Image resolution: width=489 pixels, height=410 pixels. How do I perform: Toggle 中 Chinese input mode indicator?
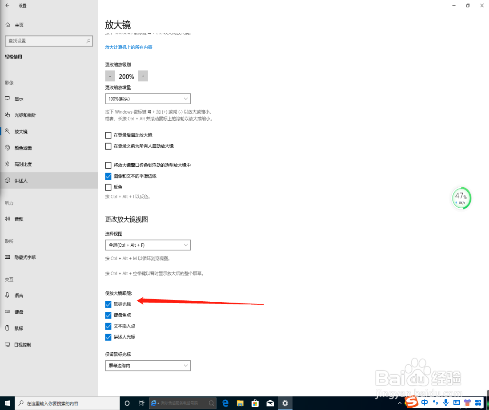coord(425,402)
